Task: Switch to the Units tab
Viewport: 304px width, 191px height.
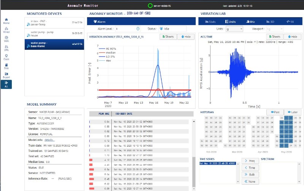Action: tap(230, 22)
